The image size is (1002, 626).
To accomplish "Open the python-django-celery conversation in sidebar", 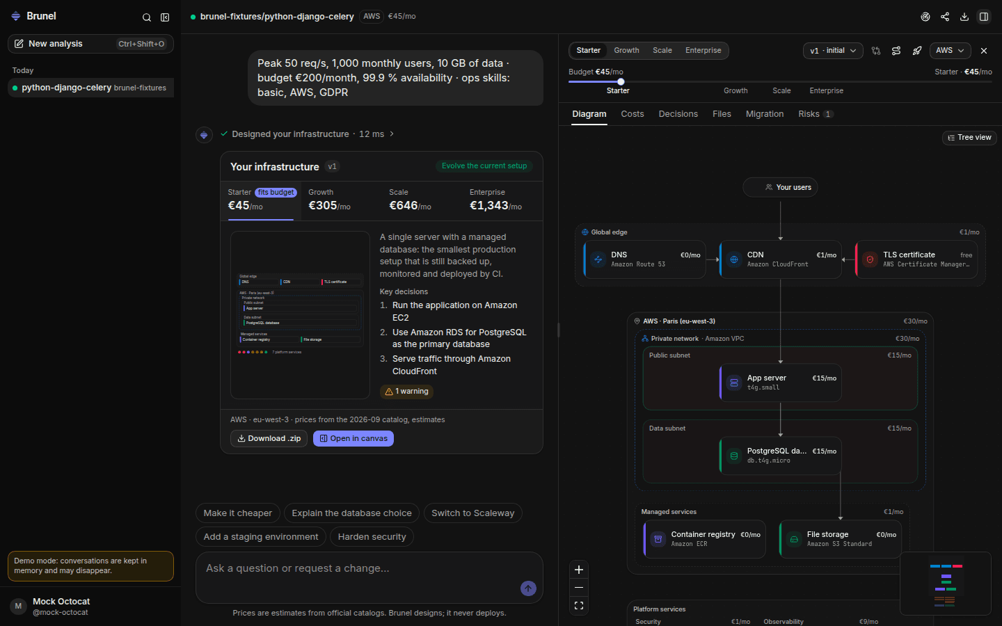I will click(90, 88).
